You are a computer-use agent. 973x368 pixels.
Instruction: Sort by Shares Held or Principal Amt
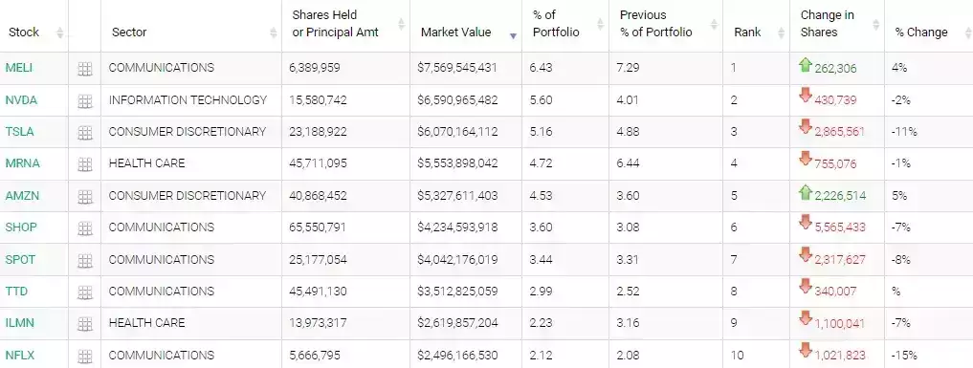tap(401, 24)
